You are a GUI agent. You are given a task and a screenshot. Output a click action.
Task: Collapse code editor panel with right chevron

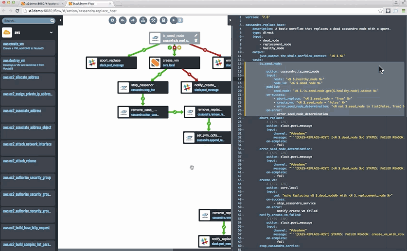click(x=230, y=20)
